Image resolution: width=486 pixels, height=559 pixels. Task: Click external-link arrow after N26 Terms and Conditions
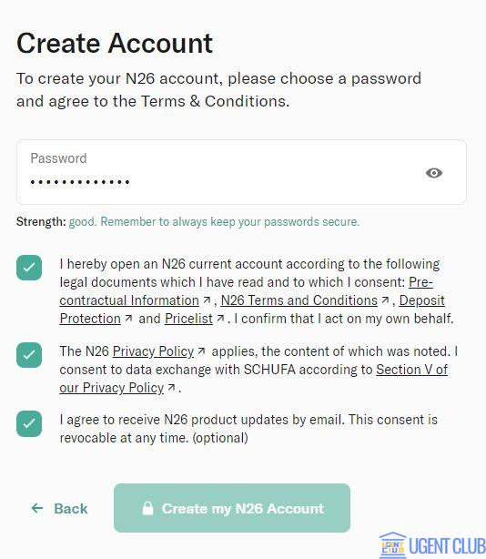385,300
